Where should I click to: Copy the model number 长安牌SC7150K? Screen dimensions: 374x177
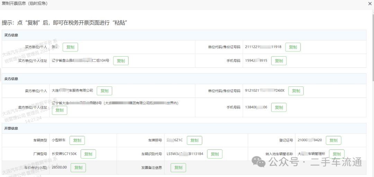88,154
